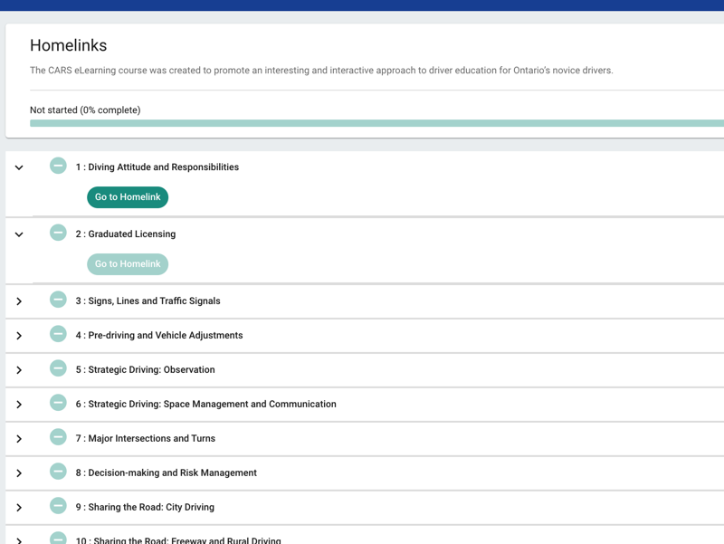724x544 pixels.
Task: Expand module 7 Major Intersections and Turns
Action: pos(19,439)
